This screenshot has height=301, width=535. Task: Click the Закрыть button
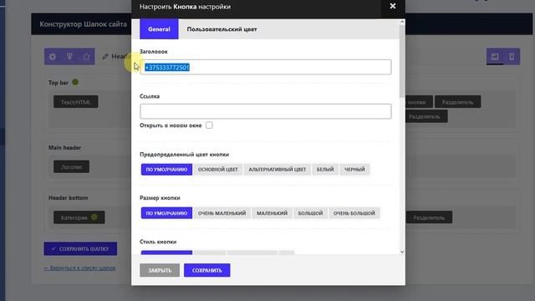[160, 270]
